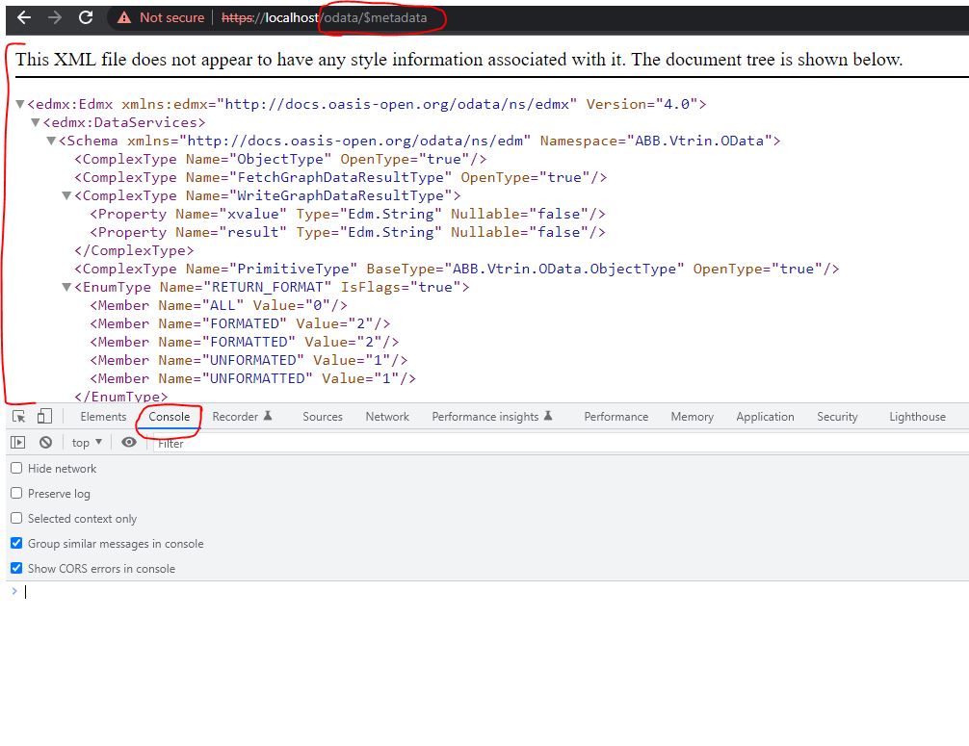Screen dimensions: 969x746
Task: Open the Sources tab
Action: pos(323,417)
